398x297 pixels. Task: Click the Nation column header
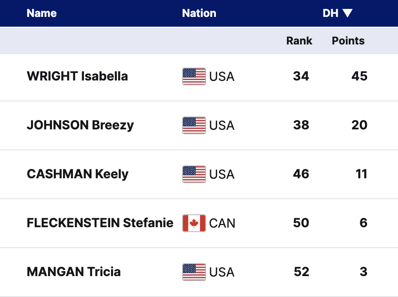pos(199,13)
